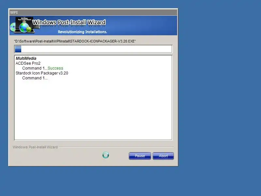Abort the installation process

[163, 156]
